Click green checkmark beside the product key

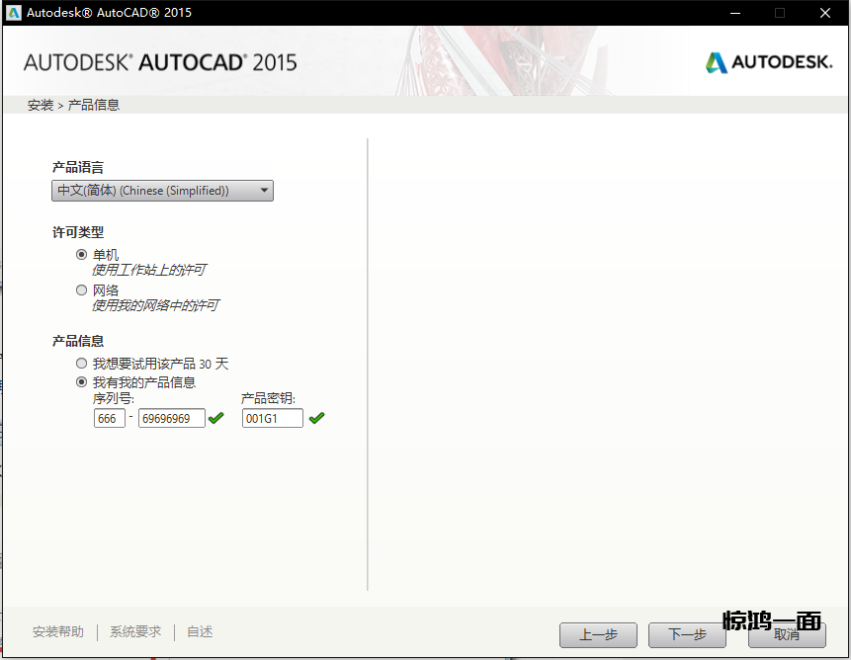316,418
